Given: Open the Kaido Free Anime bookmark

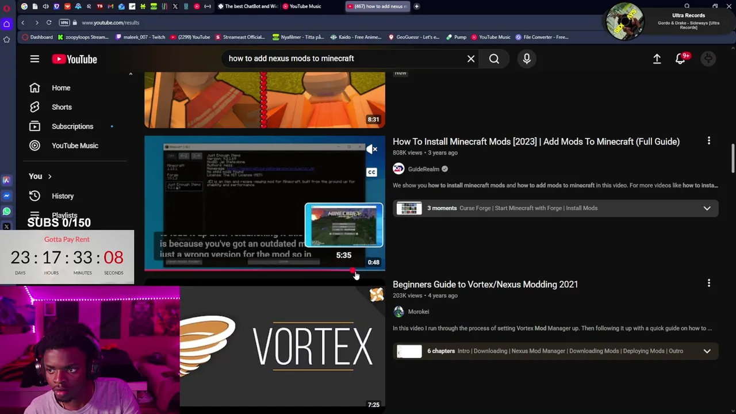Looking at the screenshot, I should [x=355, y=37].
